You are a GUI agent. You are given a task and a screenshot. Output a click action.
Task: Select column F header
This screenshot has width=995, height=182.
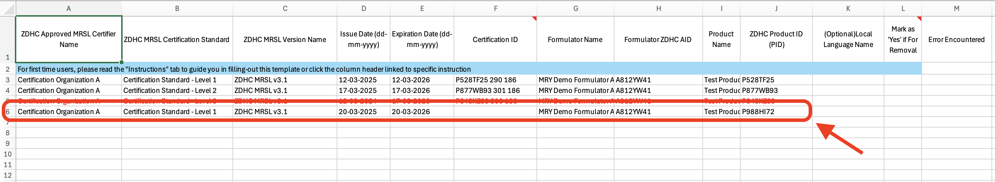pyautogui.click(x=495, y=8)
